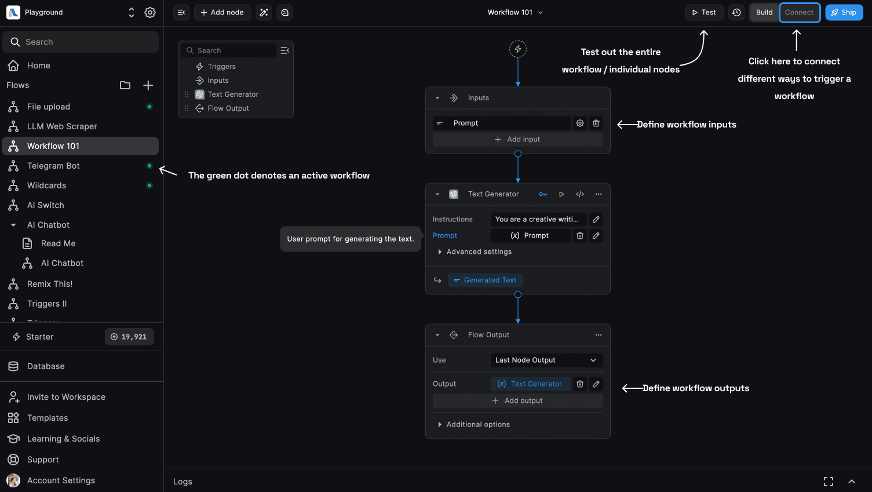Add a new flow with plus icon

[148, 85]
